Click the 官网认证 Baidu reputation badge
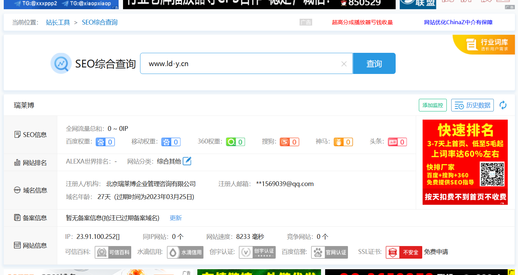This screenshot has width=518, height=275. click(x=330, y=252)
